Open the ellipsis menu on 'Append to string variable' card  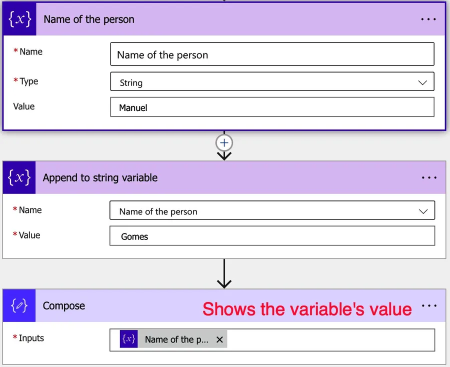pyautogui.click(x=429, y=177)
